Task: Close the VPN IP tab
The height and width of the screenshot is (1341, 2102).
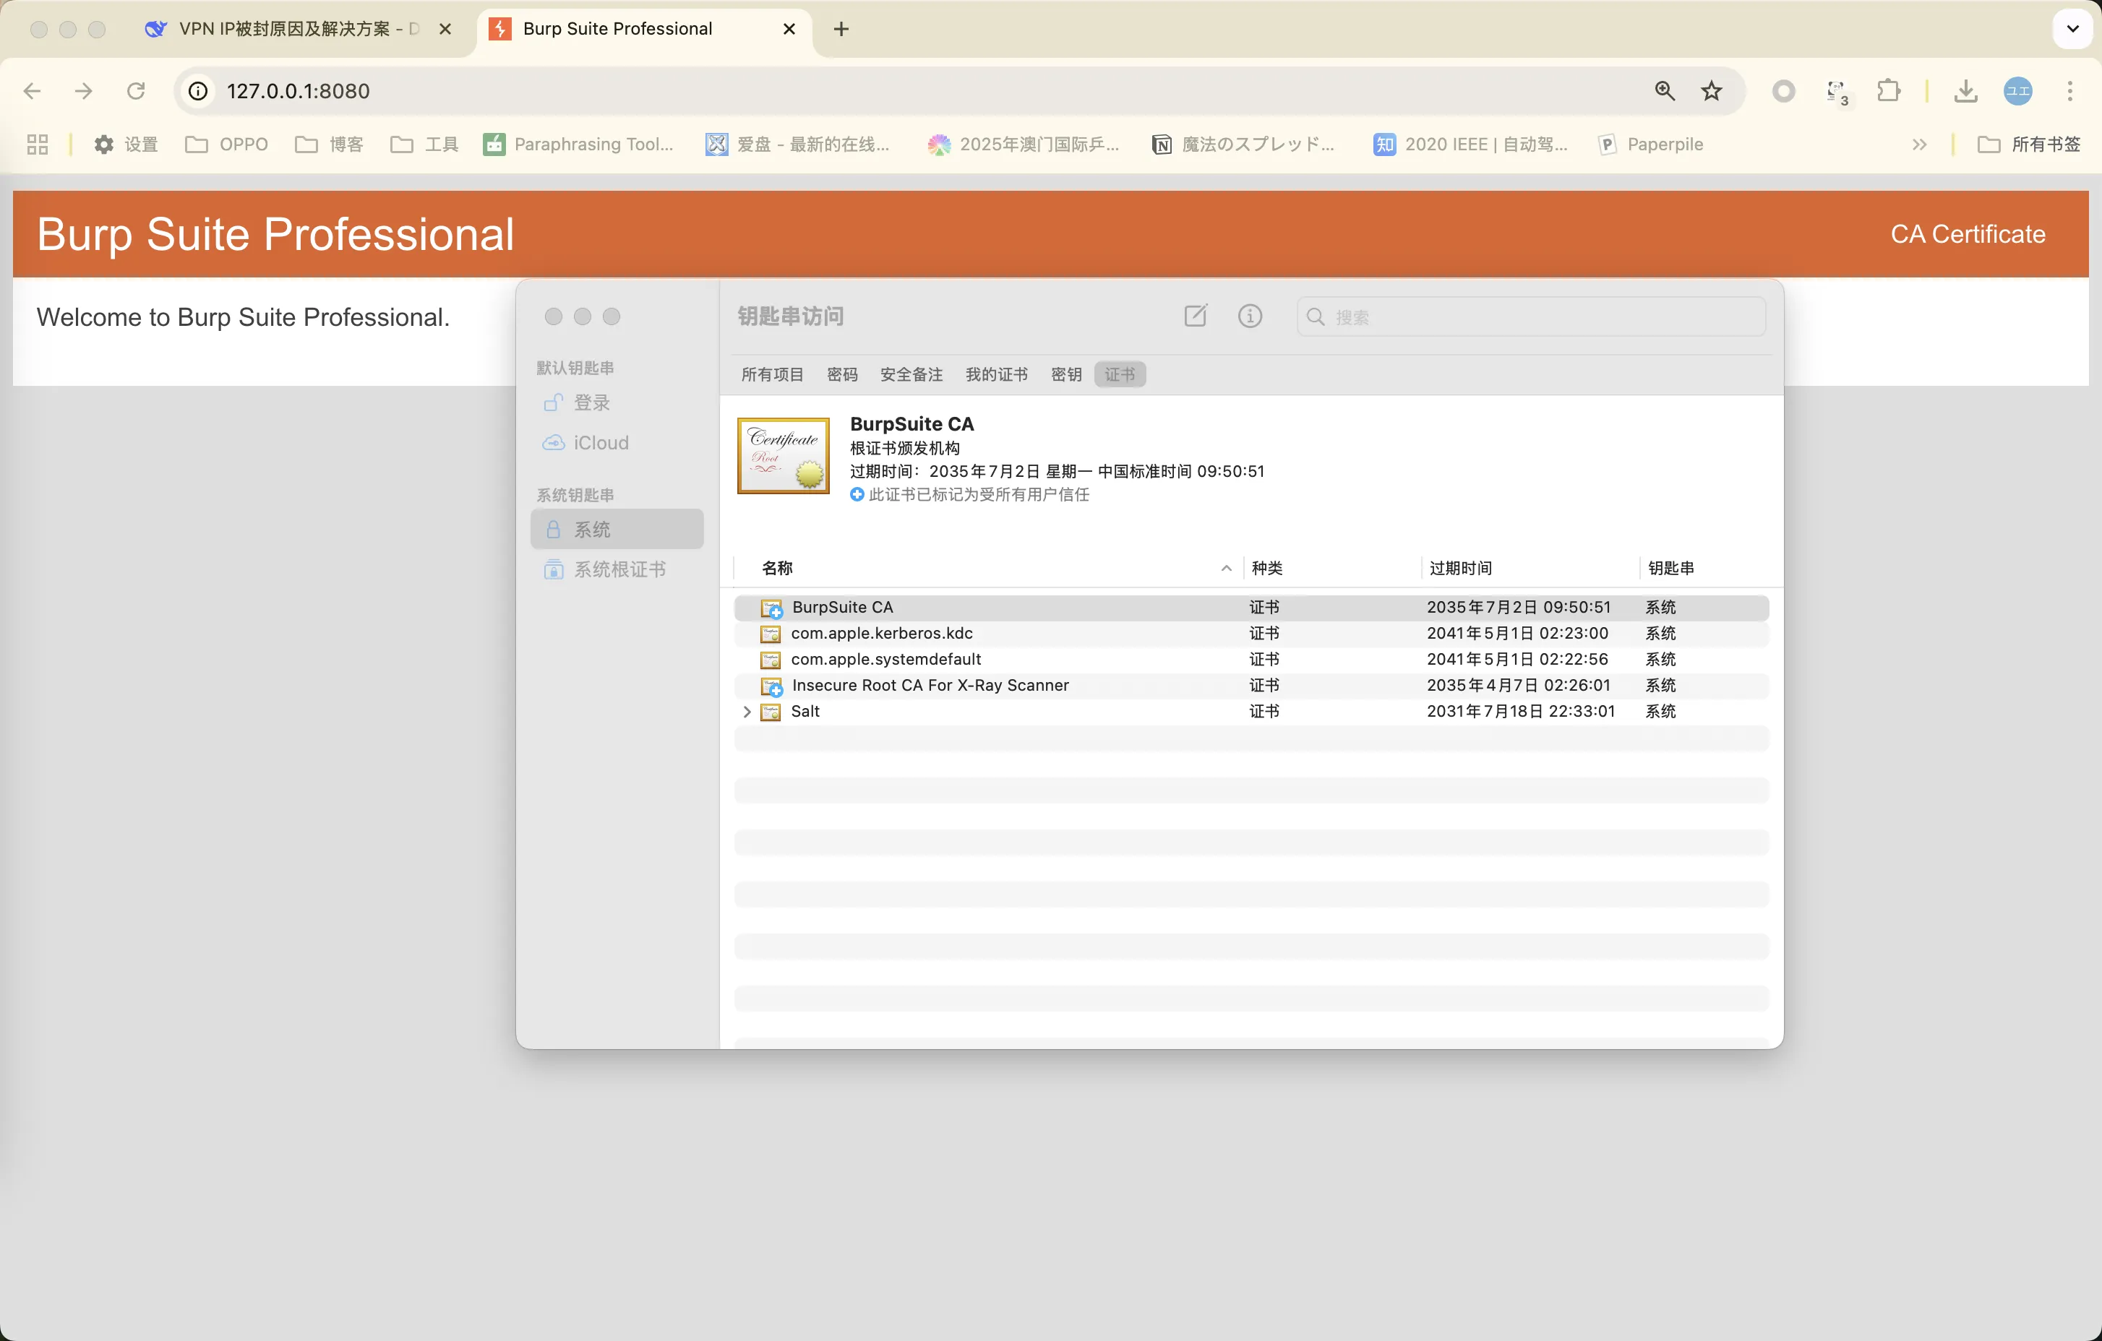Action: tap(445, 29)
